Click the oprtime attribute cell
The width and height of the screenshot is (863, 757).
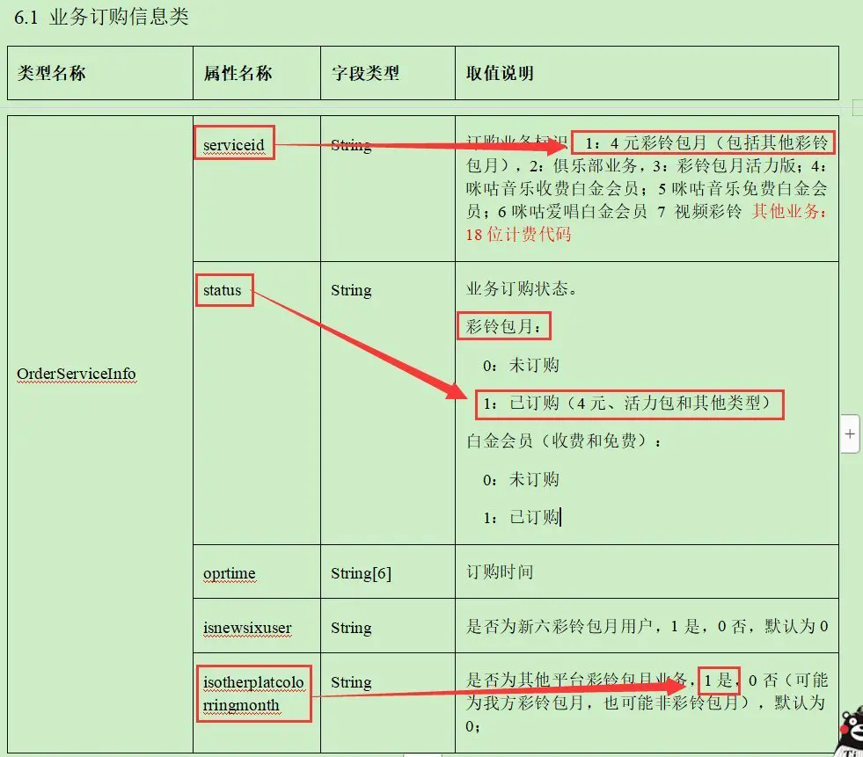[229, 572]
